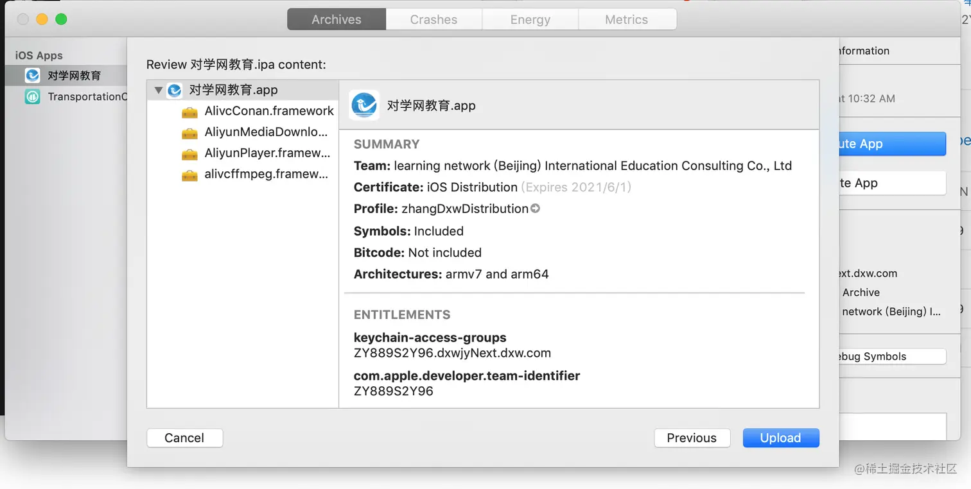The width and height of the screenshot is (971, 489).
Task: Click the alivcffmpeg framework toolbox icon
Action: coord(189,175)
